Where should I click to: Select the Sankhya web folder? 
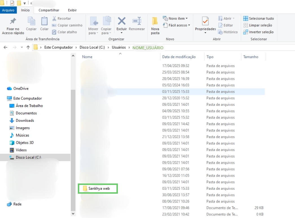(96, 188)
